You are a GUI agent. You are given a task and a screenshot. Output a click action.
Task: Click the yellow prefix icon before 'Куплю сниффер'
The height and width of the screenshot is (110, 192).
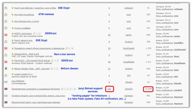coord(13,28)
